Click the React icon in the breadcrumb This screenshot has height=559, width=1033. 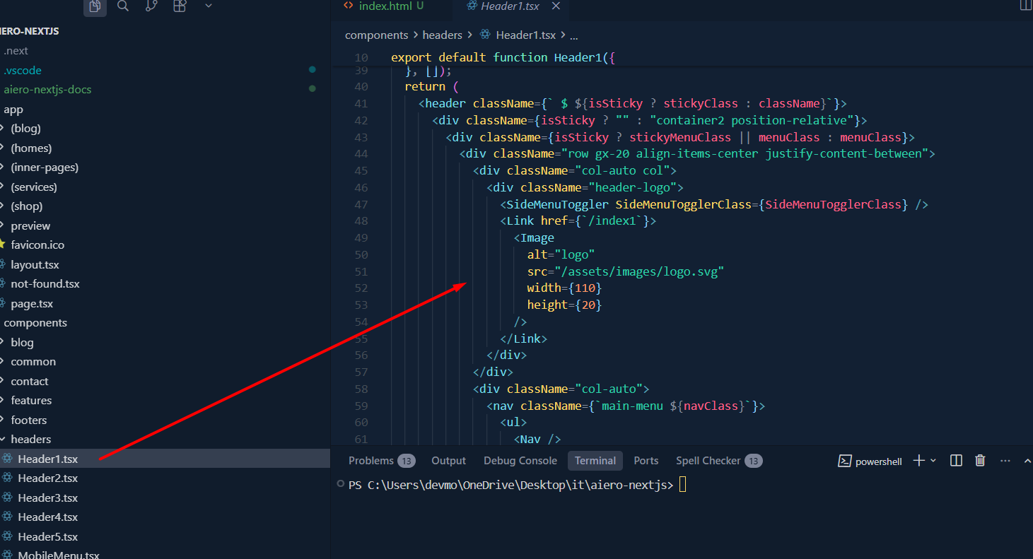[x=485, y=35]
